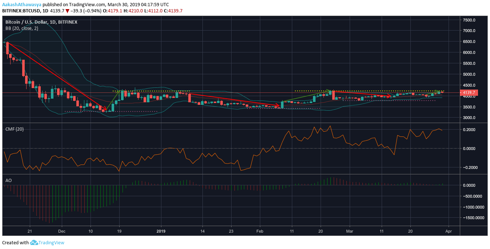Select the CMF (20) indicator label
This screenshot has width=490, height=249.
[x=14, y=129]
